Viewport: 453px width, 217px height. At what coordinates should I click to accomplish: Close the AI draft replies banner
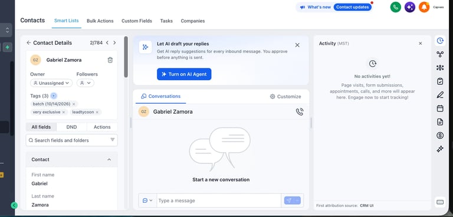[297, 45]
